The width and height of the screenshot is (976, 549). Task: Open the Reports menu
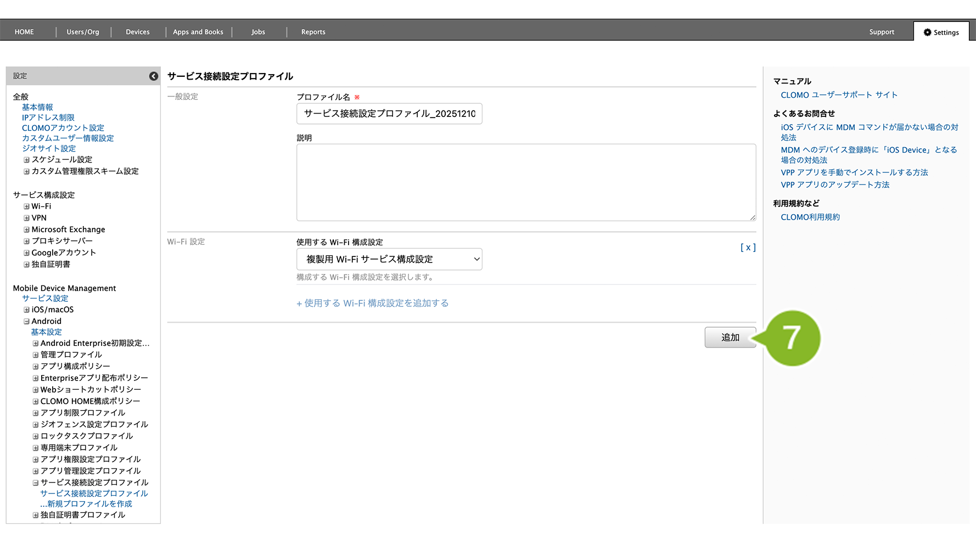tap(313, 32)
